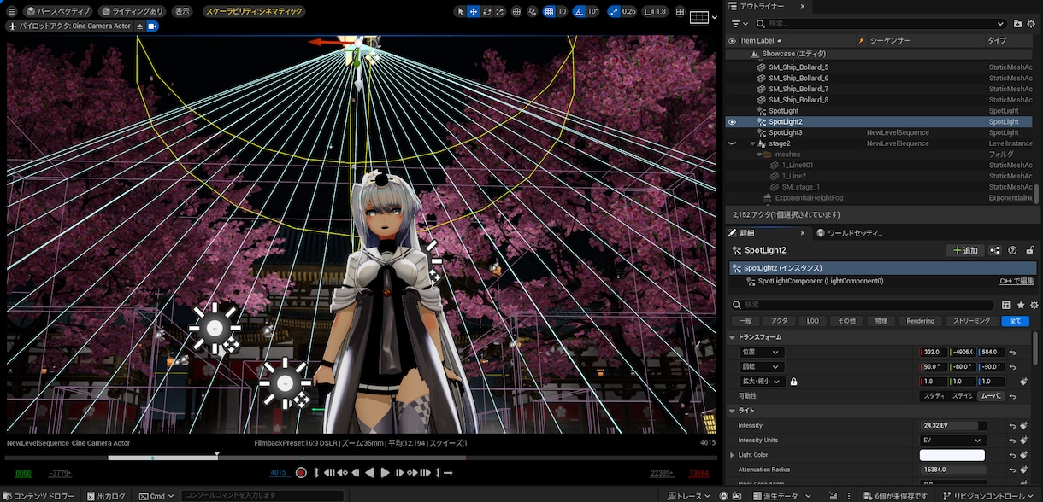Screen dimensions: 1043x502
Task: Open camera speed setting 1.8
Action: tap(655, 12)
